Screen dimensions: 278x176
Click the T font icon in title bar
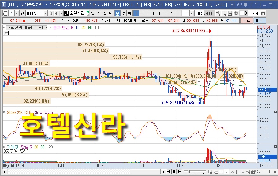(x=251, y=5)
